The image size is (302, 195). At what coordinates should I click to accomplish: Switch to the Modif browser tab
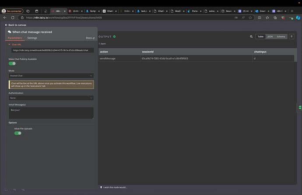[176, 11]
